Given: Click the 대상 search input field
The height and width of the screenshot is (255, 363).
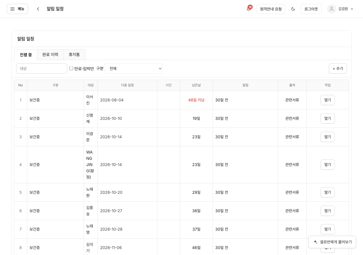Looking at the screenshot, I should click(42, 69).
